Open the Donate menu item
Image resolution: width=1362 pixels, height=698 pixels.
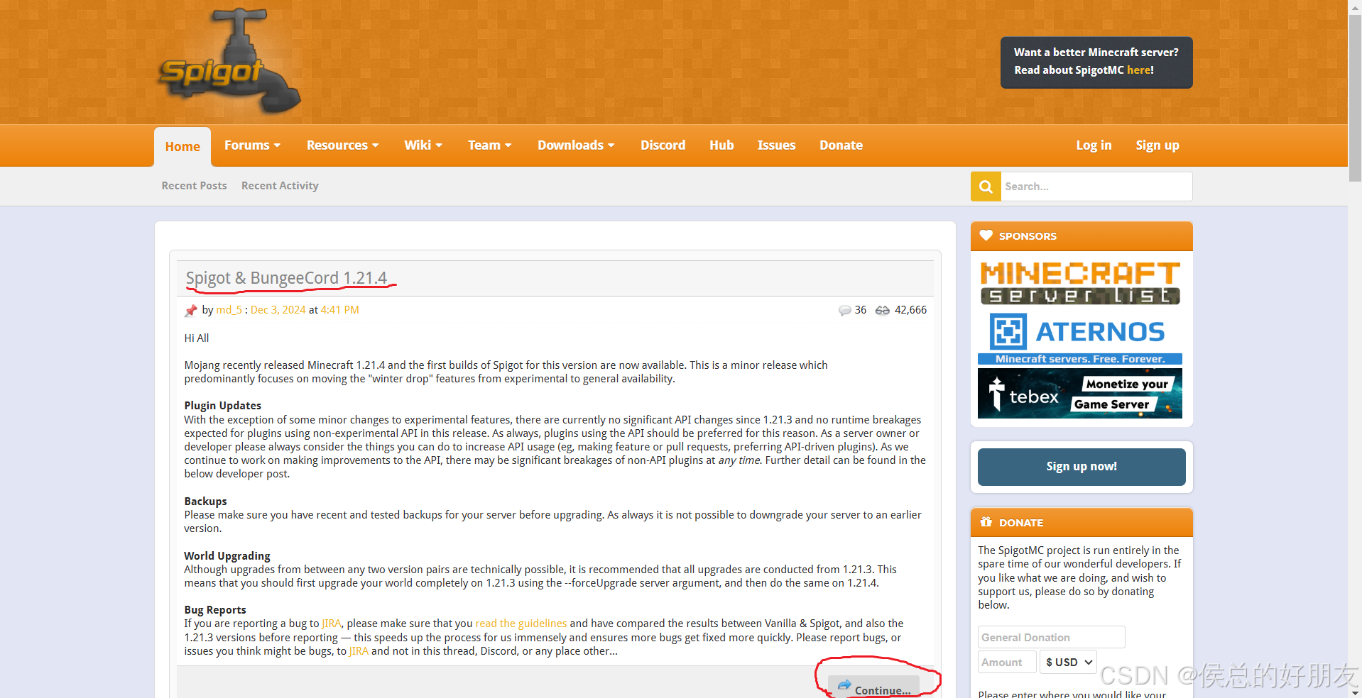pos(841,145)
